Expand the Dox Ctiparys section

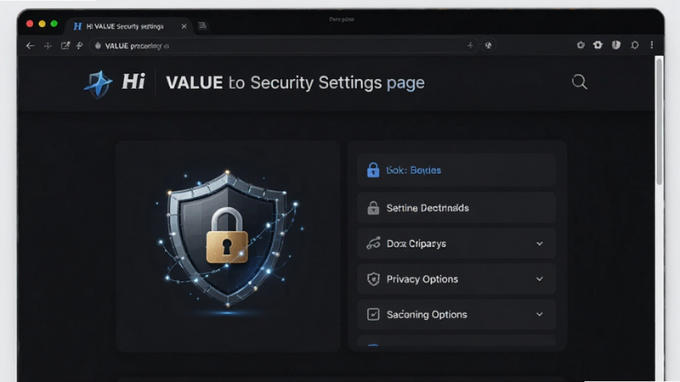point(456,244)
